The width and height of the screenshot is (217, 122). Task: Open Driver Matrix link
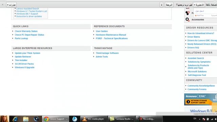tap(194, 37)
